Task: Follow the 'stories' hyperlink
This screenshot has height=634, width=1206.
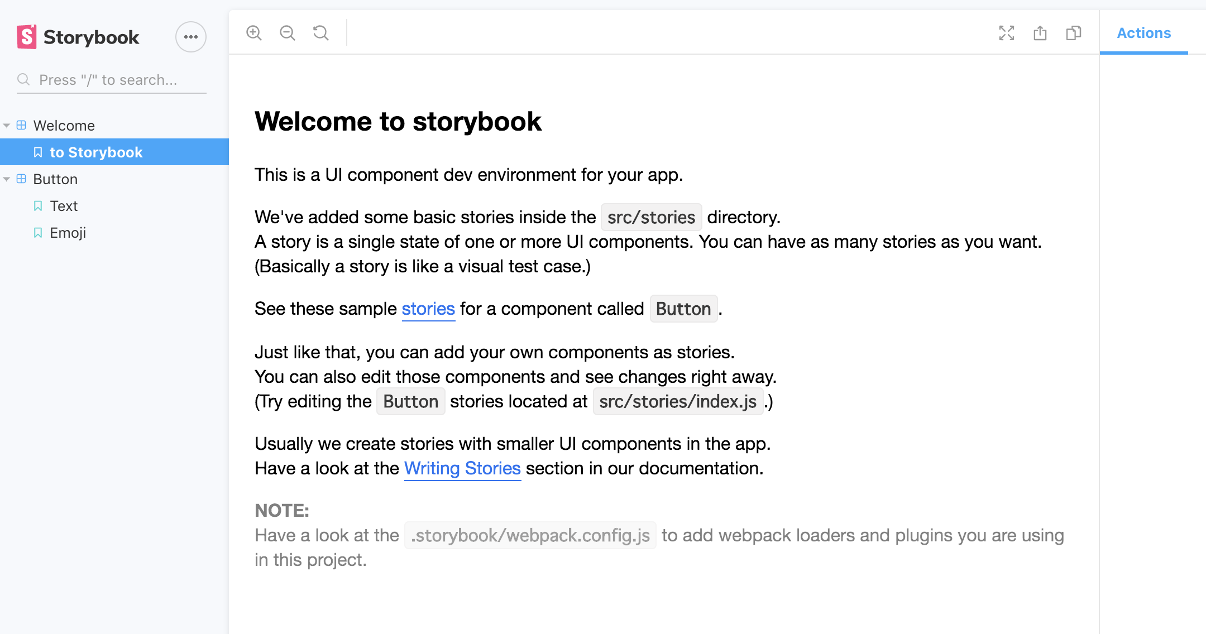Action: [x=428, y=309]
